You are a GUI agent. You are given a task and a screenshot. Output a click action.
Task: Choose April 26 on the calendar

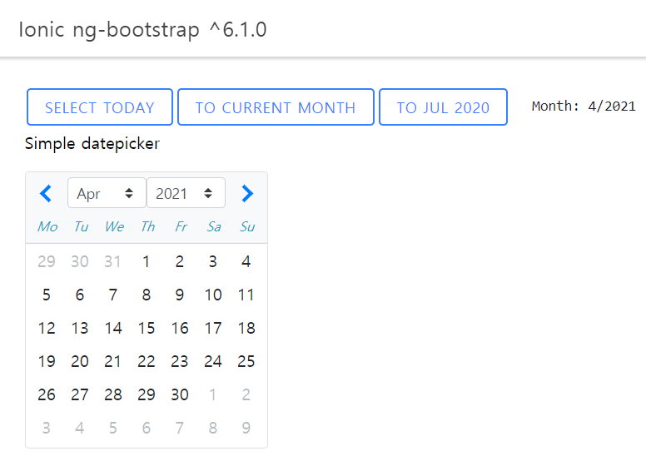pos(46,394)
